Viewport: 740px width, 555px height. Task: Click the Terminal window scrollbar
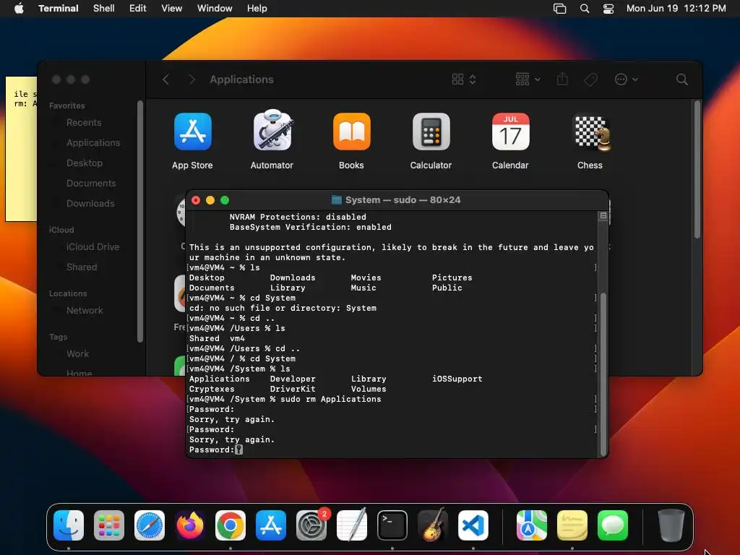[x=603, y=374]
